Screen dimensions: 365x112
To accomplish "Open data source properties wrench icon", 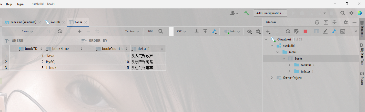I will point(296,31).
